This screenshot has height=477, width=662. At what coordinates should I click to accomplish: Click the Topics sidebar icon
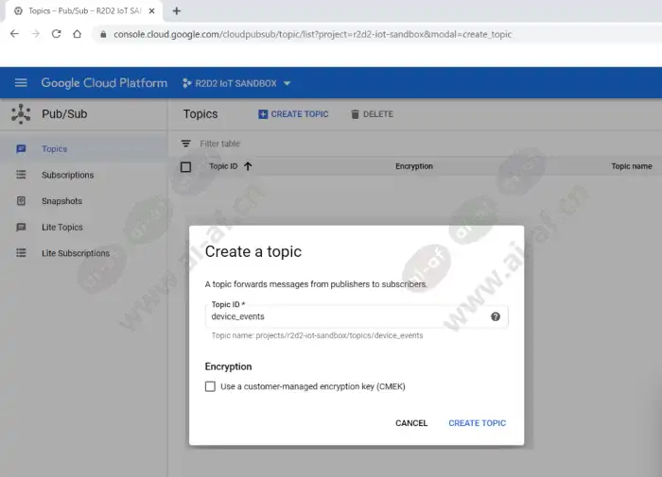click(21, 149)
